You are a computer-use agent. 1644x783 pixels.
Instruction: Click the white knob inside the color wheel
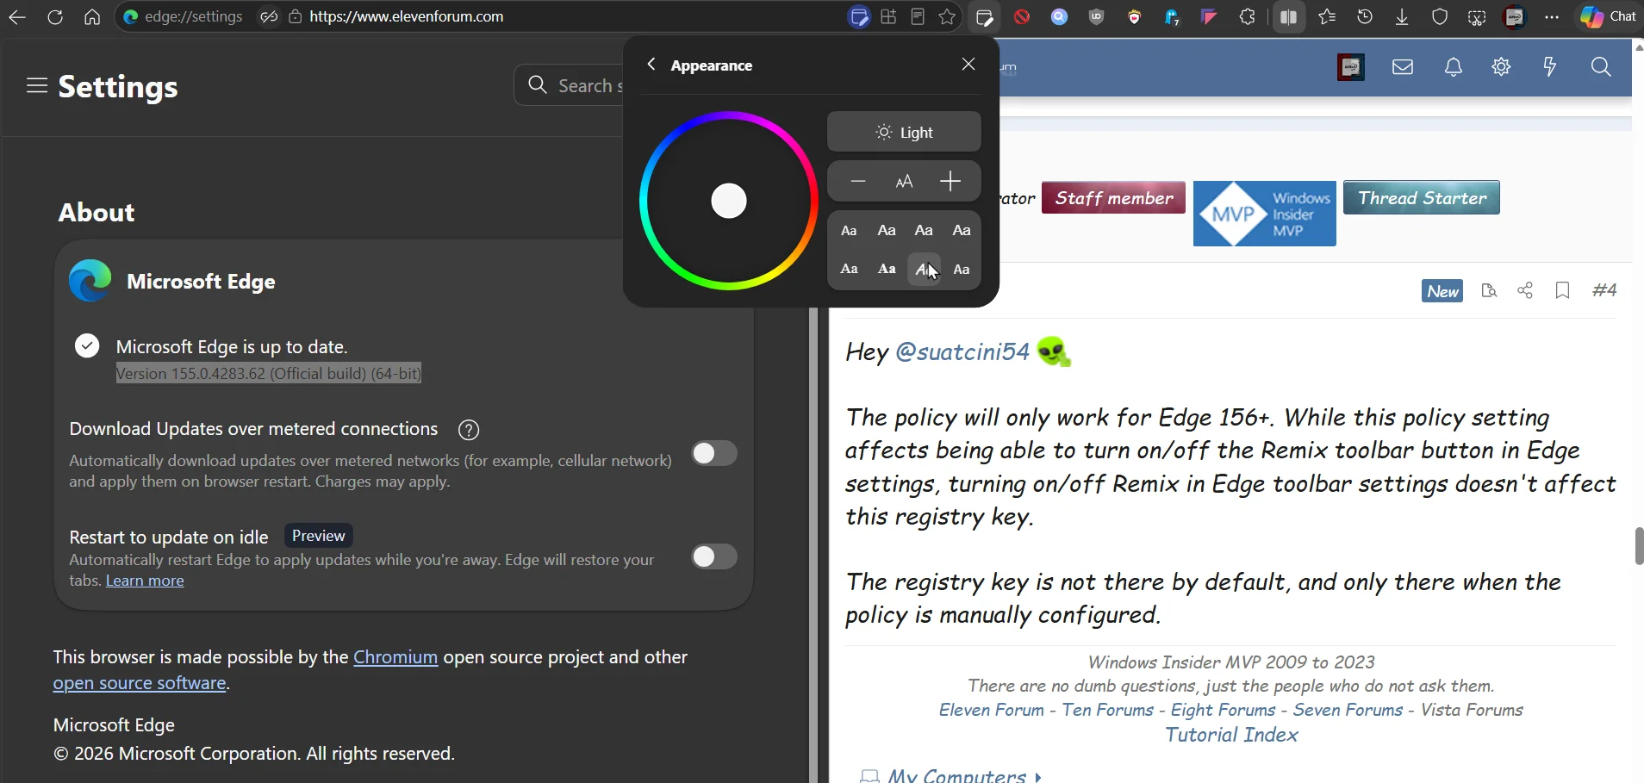(x=729, y=201)
